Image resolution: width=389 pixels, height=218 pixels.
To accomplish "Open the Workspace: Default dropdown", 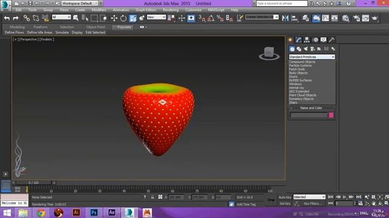I will pyautogui.click(x=80, y=4).
